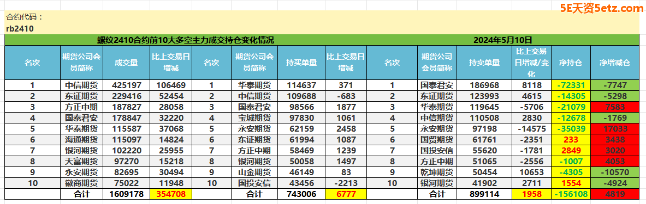The image size is (646, 204).
Task: Select the 宝城期货 cell
Action: click(254, 118)
